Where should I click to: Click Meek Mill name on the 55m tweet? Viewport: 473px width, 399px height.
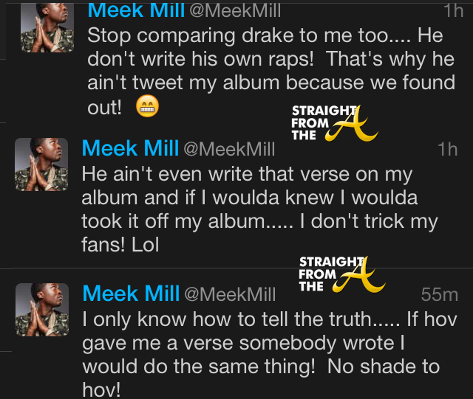tap(131, 294)
